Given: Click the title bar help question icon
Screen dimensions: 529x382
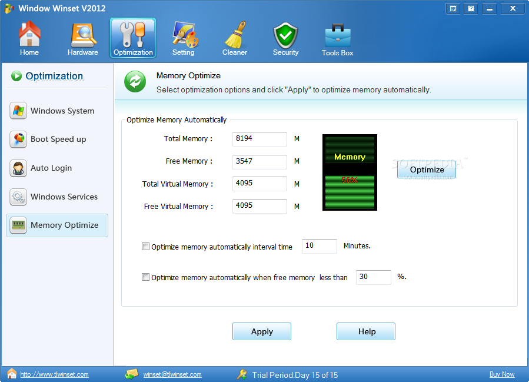Looking at the screenshot, I should pyautogui.click(x=471, y=9).
